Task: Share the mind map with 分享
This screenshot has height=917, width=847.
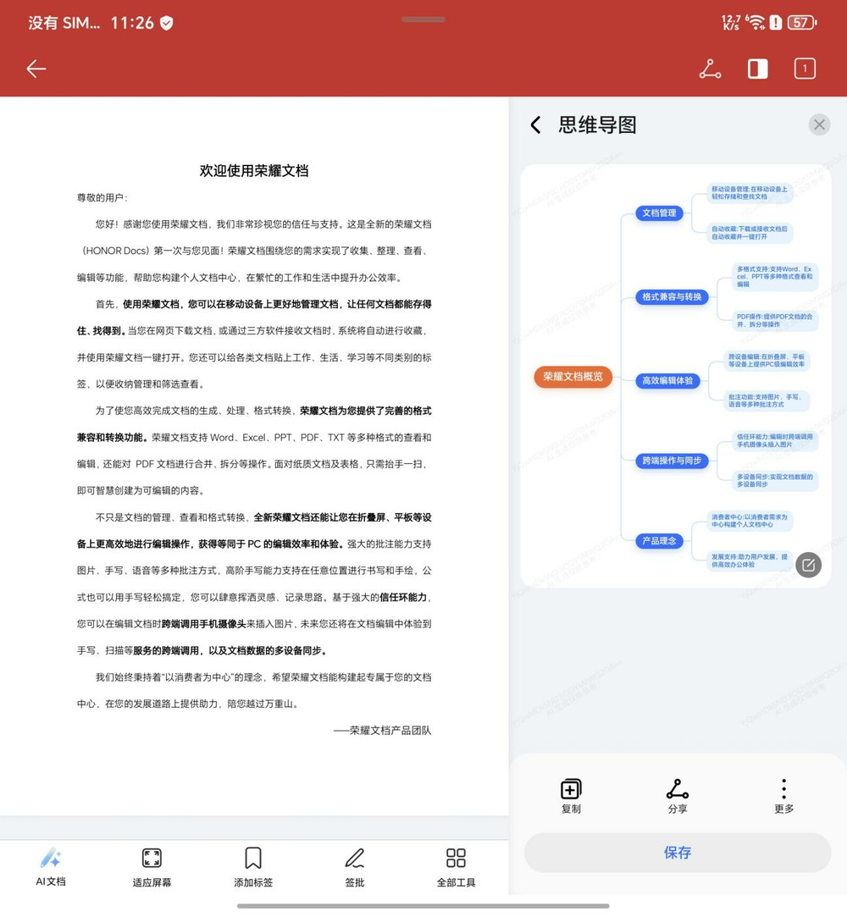Action: coord(678,796)
